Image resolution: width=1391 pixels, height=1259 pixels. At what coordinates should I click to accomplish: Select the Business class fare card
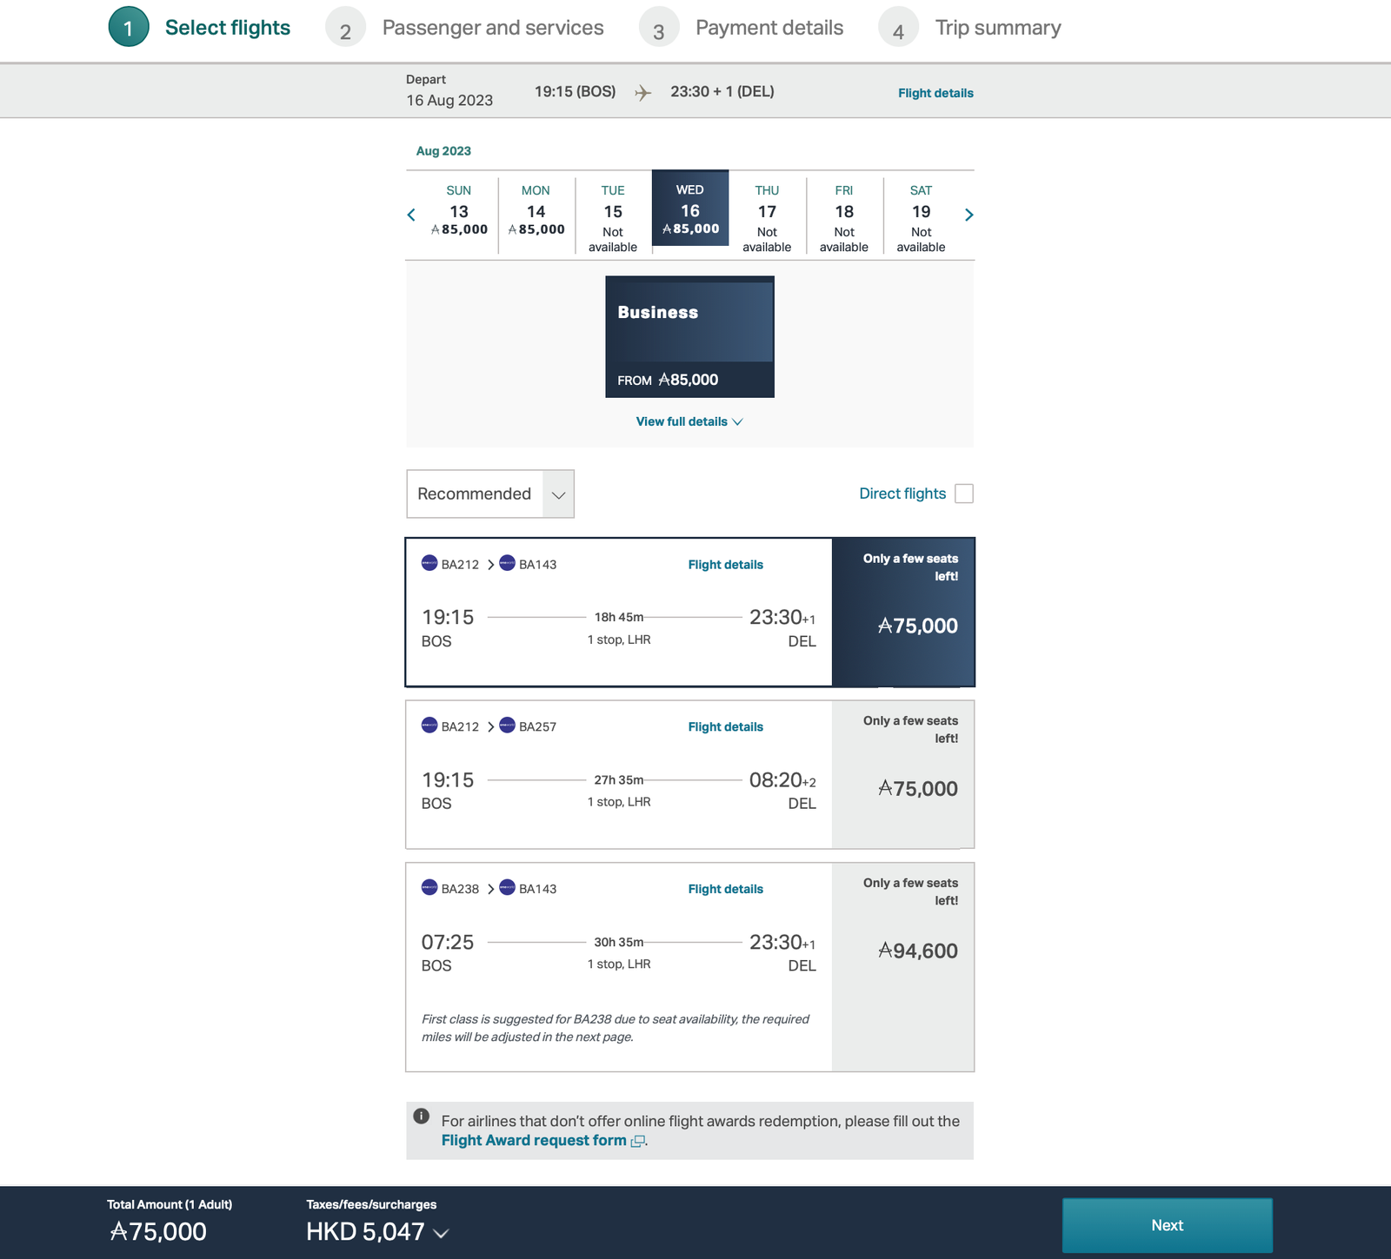tap(689, 336)
